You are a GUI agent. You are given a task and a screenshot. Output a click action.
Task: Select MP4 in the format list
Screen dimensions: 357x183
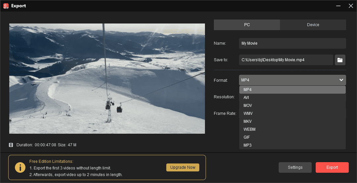click(292, 90)
